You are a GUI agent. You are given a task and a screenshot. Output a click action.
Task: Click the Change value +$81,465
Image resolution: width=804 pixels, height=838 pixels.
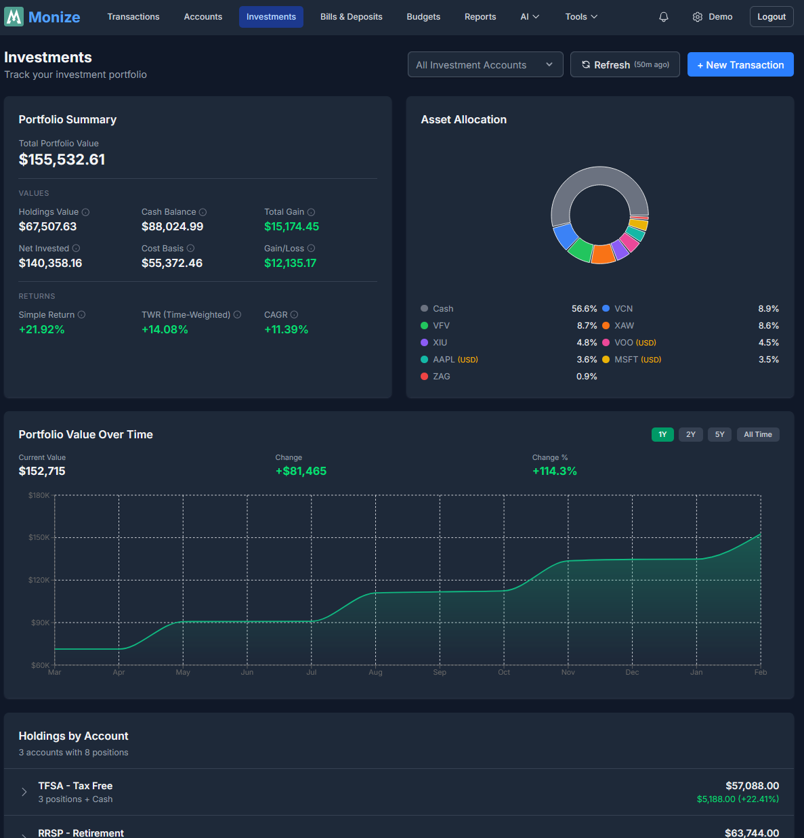click(x=301, y=471)
